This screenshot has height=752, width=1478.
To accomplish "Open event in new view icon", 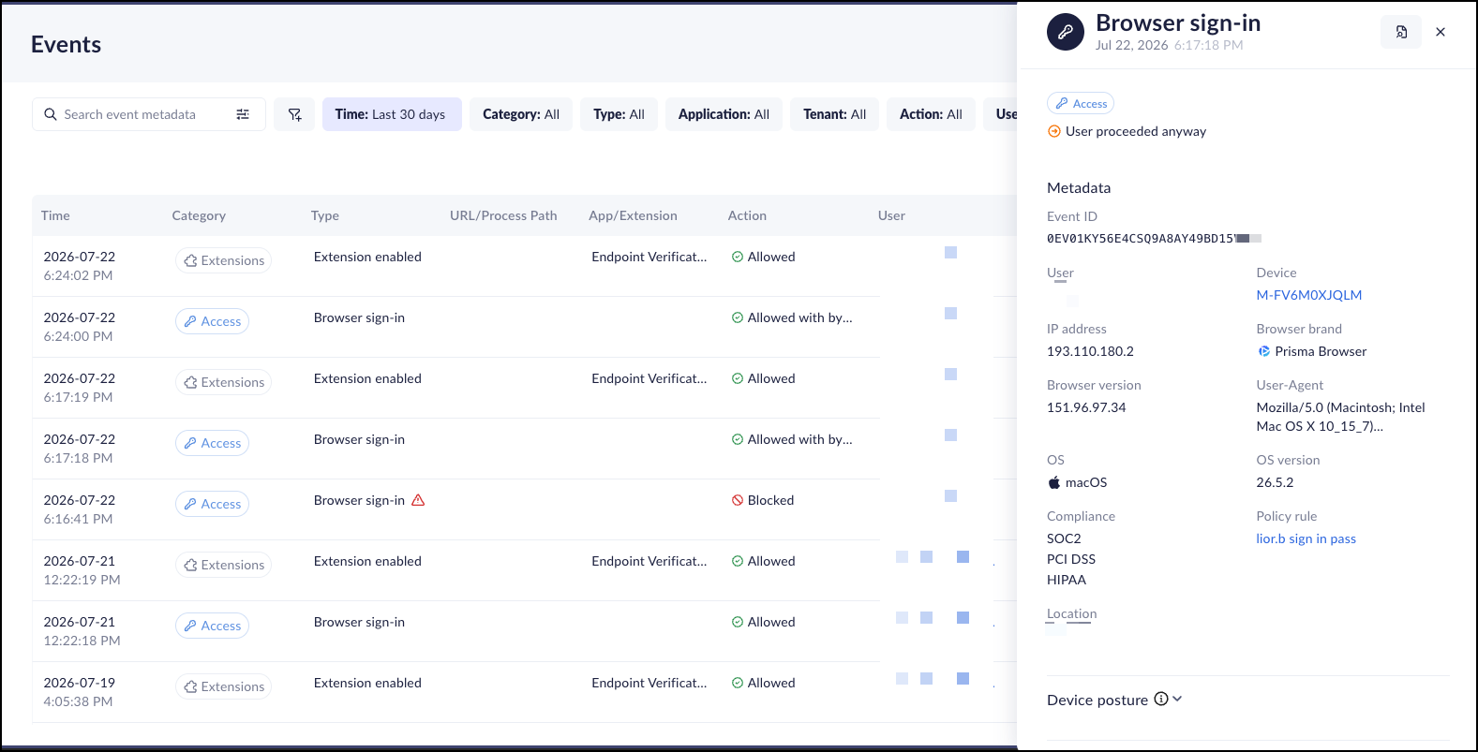I will 1401,32.
